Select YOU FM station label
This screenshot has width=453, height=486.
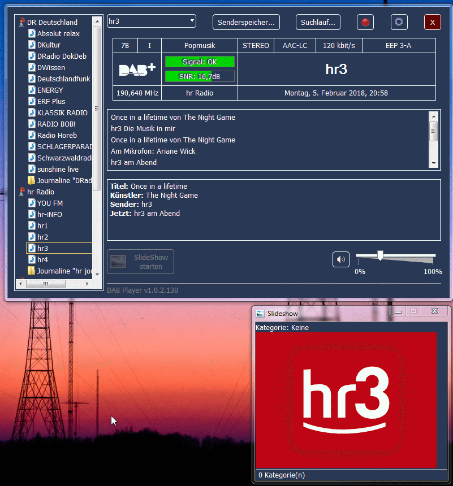pyautogui.click(x=50, y=203)
